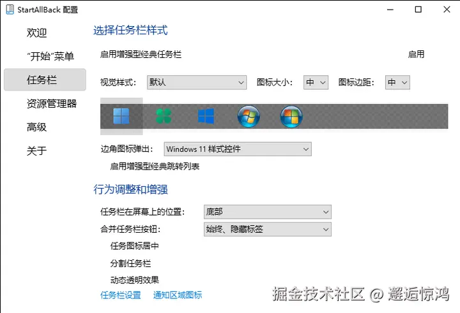The height and width of the screenshot is (313, 460).
Task: Open the 视觉样式 dropdown showing 默认
Action: coord(197,83)
